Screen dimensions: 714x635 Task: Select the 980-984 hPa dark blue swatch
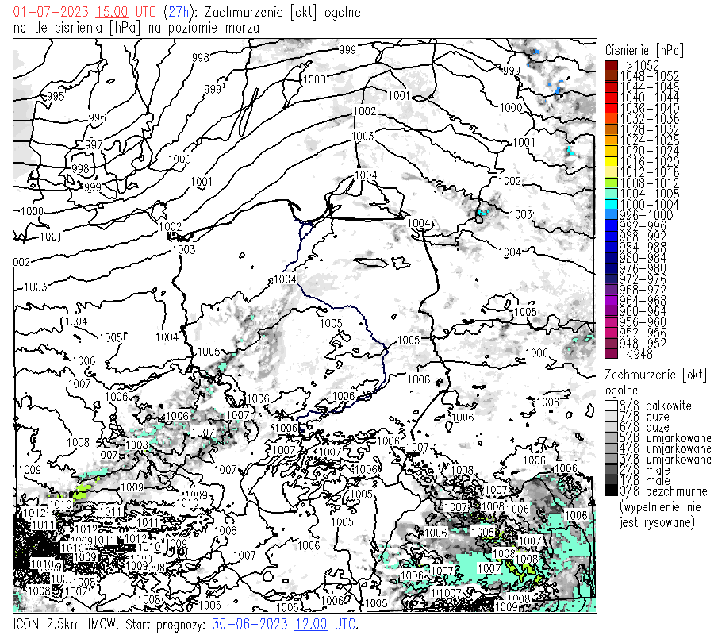pos(611,258)
